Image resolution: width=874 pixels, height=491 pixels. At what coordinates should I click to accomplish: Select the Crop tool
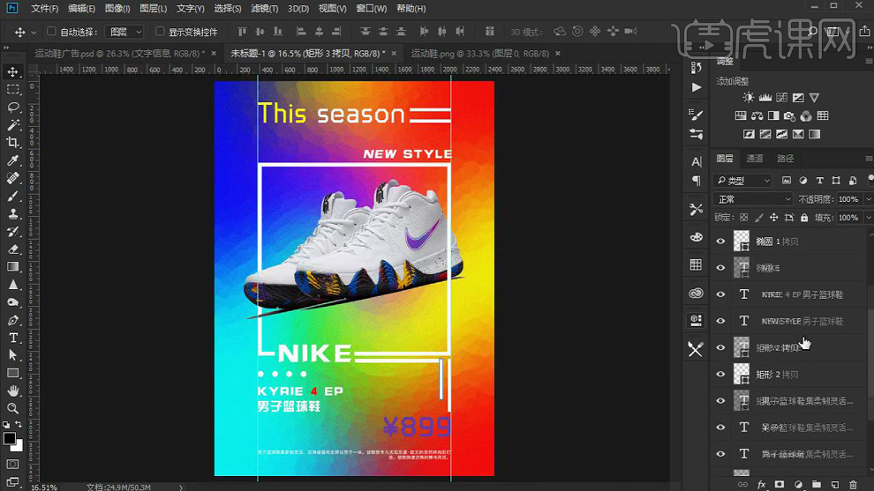click(x=13, y=143)
